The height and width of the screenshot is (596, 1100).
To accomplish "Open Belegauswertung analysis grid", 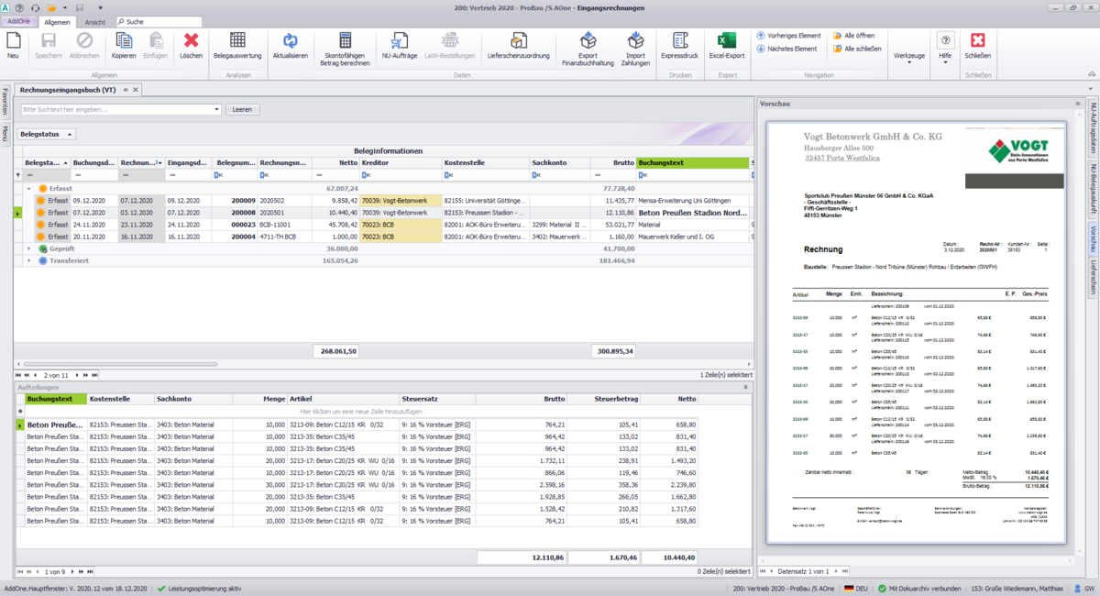I will pos(237,41).
